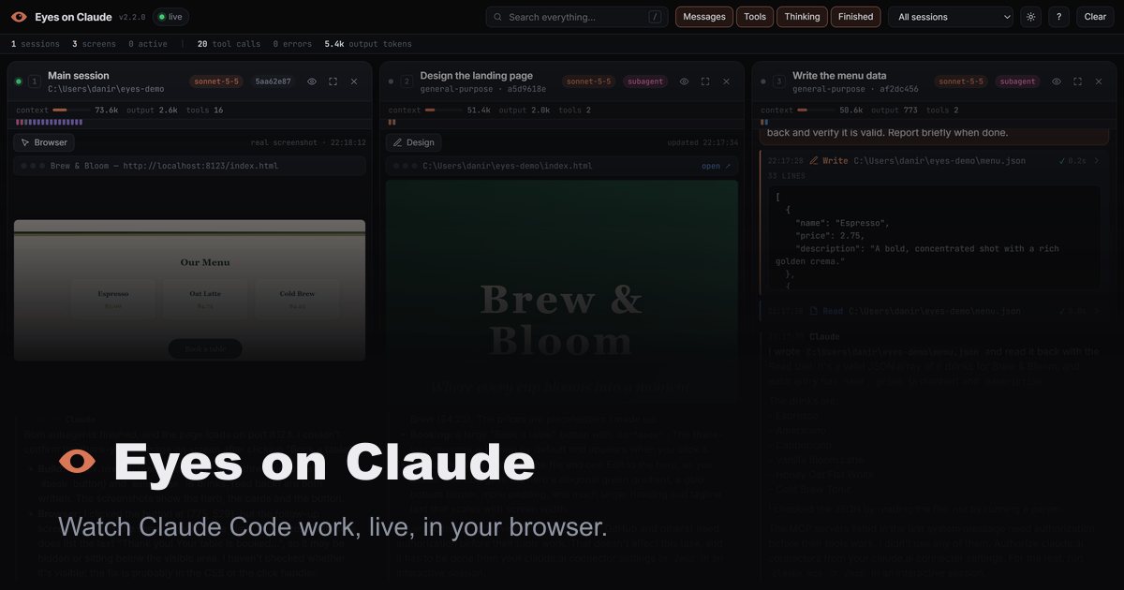Click Main session context usage bar
1124x590 pixels.
click(x=71, y=110)
